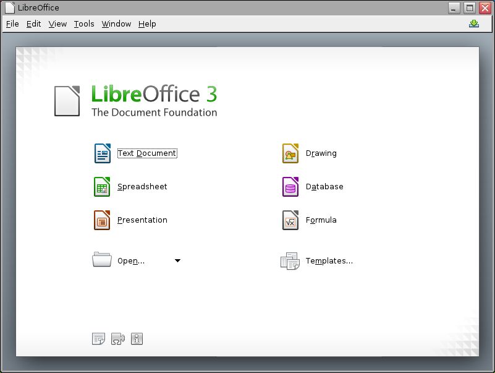This screenshot has width=495, height=373.
Task: Click the information icon at bottom
Action: pyautogui.click(x=137, y=338)
